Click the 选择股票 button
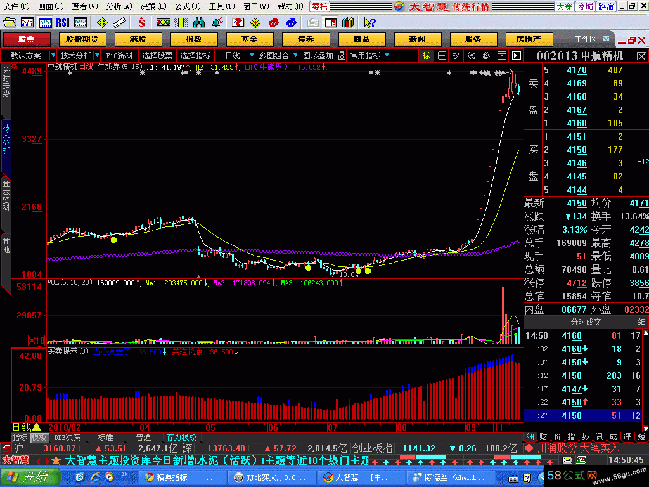Image resolution: width=649 pixels, height=487 pixels. [x=157, y=56]
